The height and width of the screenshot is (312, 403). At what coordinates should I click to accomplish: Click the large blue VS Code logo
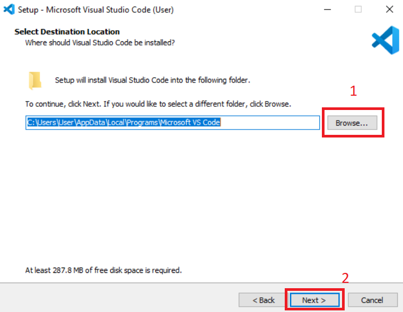385,41
